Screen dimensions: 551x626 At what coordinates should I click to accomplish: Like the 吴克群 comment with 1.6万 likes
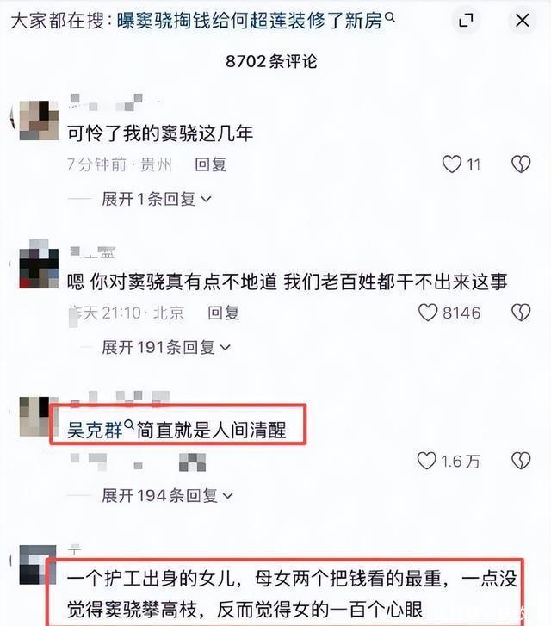point(426,461)
